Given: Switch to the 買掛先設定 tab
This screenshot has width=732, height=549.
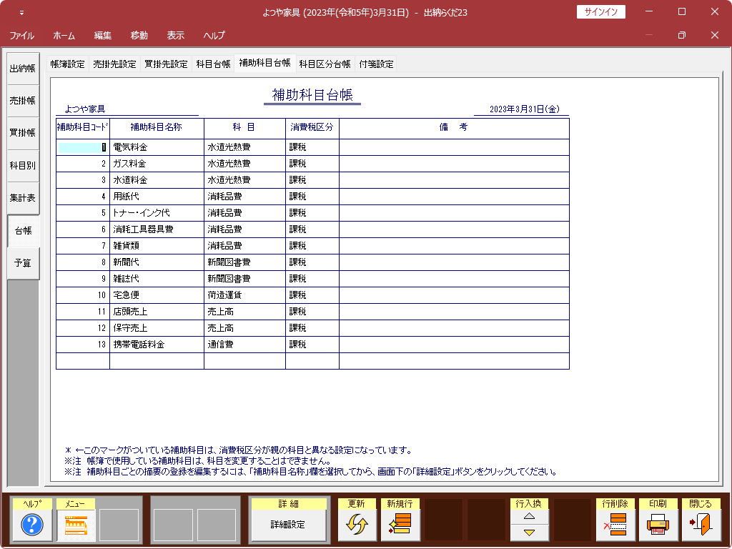Looking at the screenshot, I should click(166, 64).
